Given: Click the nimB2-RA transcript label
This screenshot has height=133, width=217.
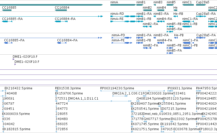Looking at the screenshot, I should pyautogui.click(x=150, y=24).
